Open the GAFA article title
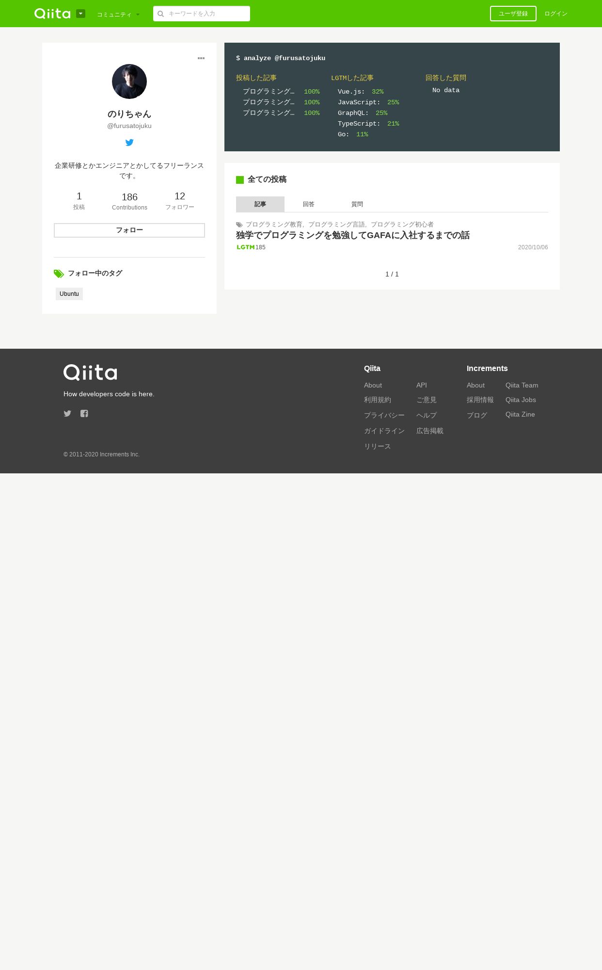The width and height of the screenshot is (602, 970). (x=353, y=235)
